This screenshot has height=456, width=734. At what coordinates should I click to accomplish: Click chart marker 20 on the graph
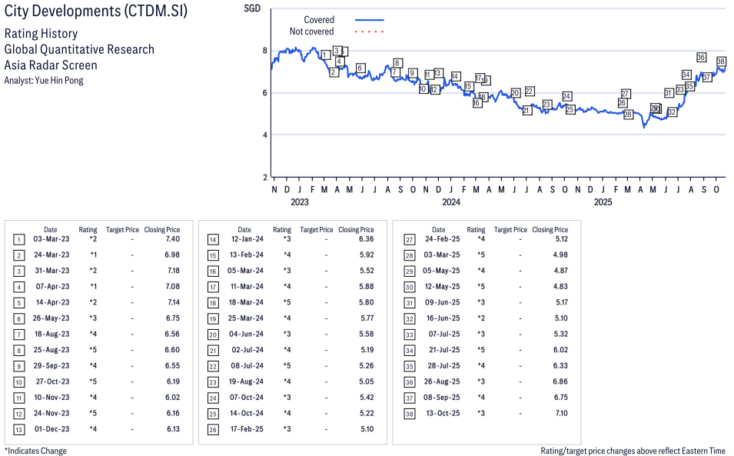[515, 92]
